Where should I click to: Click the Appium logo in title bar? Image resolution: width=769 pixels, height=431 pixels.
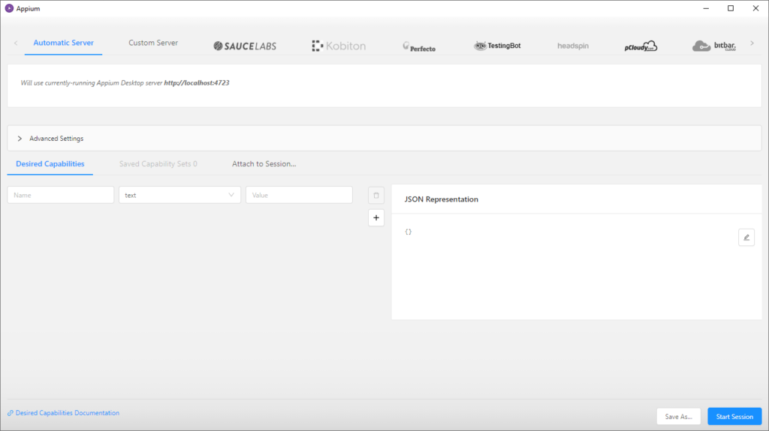point(9,8)
